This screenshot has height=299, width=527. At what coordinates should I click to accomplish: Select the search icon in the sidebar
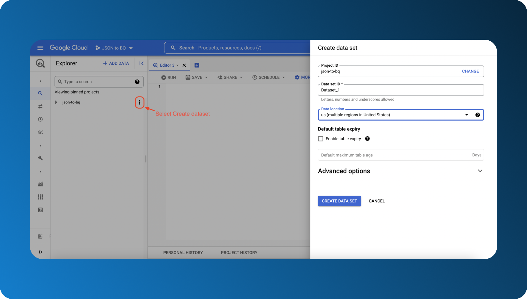tap(40, 93)
